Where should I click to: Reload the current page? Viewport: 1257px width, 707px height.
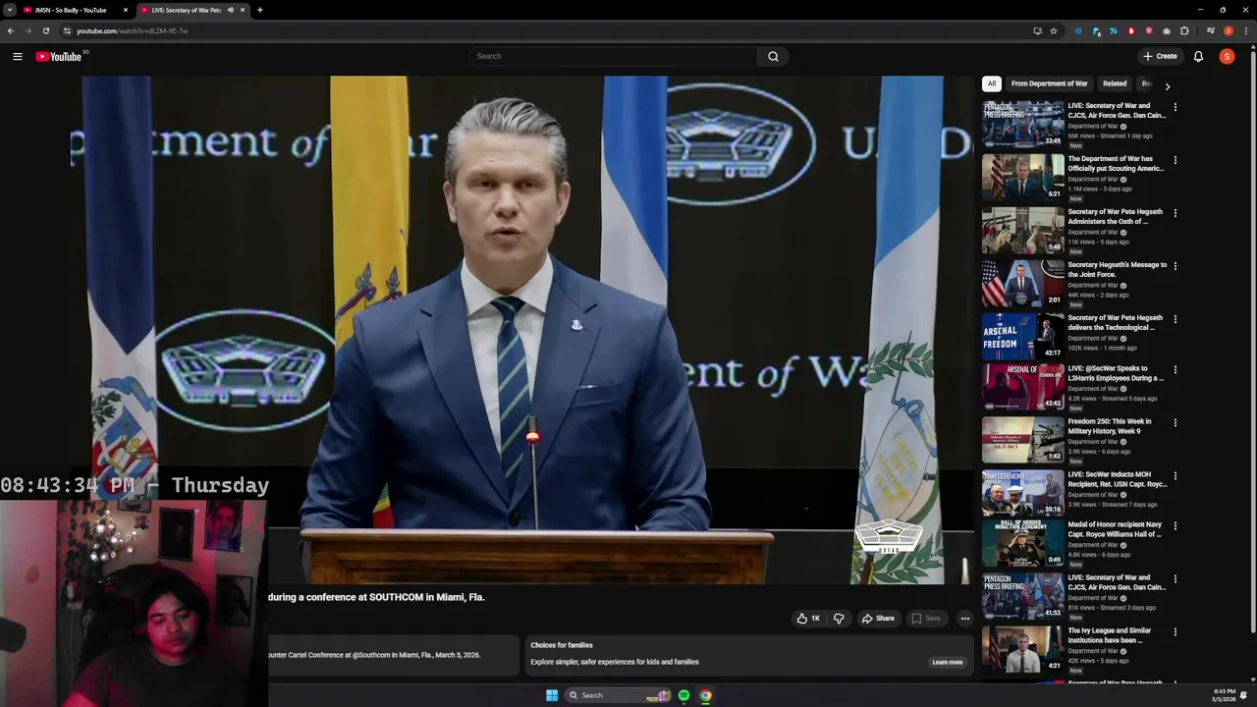(x=45, y=30)
